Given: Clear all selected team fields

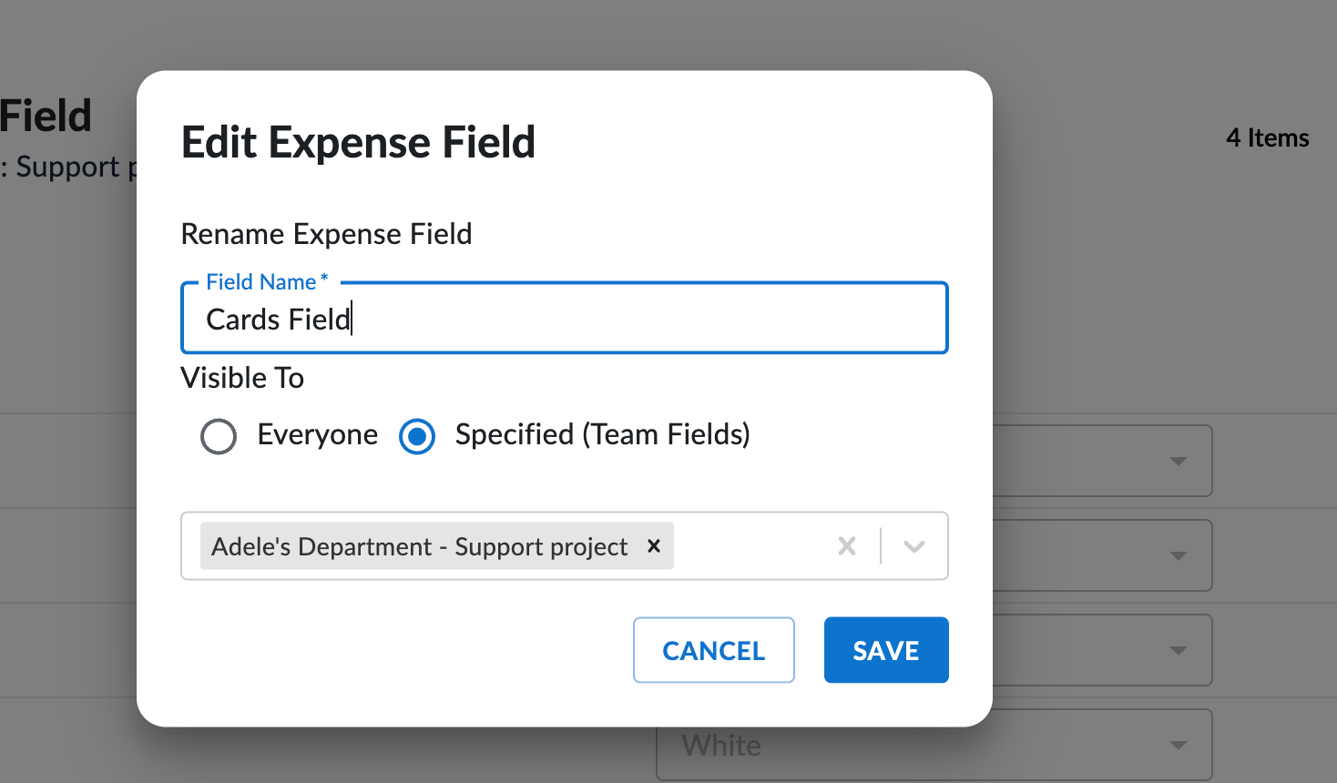Looking at the screenshot, I should pos(847,546).
